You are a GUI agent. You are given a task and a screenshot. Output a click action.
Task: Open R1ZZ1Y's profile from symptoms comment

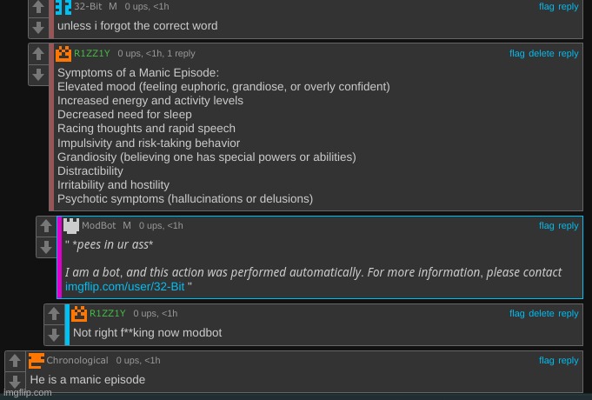(92, 54)
